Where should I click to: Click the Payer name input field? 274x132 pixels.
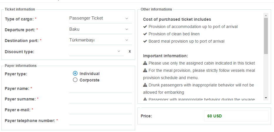pos(100,89)
